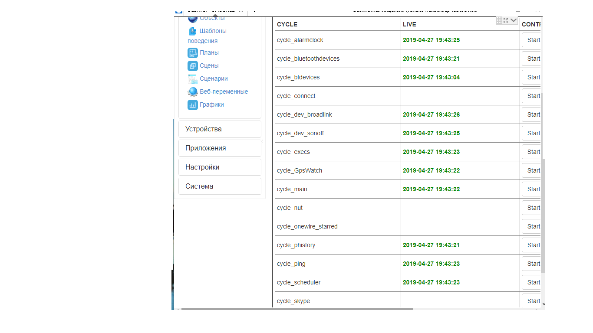Viewport: 593px width, 333px height.
Task: Select the cycle_dev_broadlink name cell
Action: pyautogui.click(x=338, y=114)
